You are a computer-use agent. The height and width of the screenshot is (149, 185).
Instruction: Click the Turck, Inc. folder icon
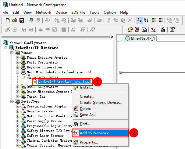coord(23,96)
